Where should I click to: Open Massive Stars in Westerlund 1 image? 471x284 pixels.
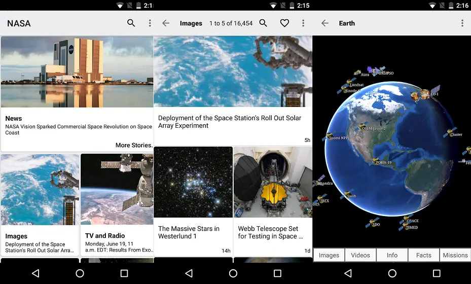pos(193,182)
